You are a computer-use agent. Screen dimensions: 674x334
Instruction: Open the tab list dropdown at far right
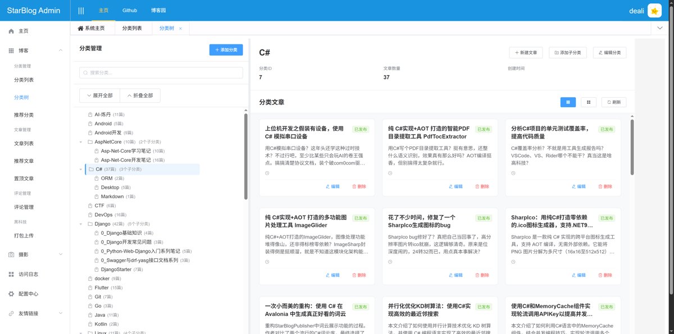659,28
